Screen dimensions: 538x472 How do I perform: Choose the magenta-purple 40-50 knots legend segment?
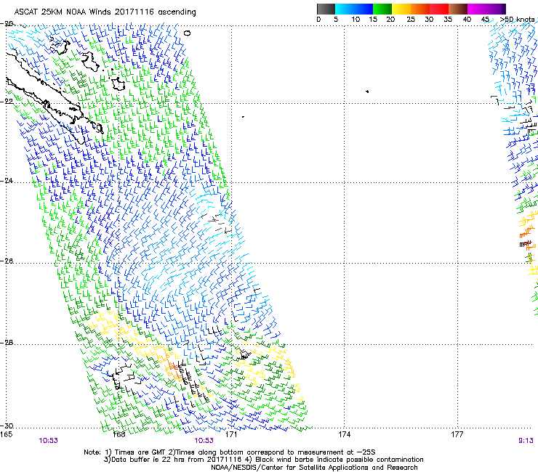click(x=486, y=9)
